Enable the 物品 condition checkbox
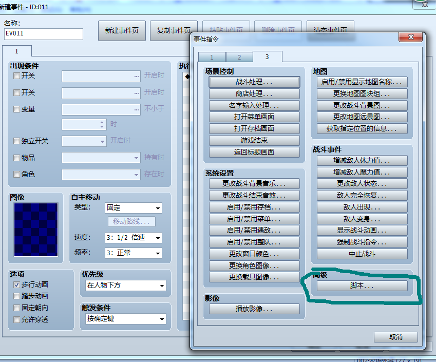This screenshot has height=362, width=436. point(16,158)
